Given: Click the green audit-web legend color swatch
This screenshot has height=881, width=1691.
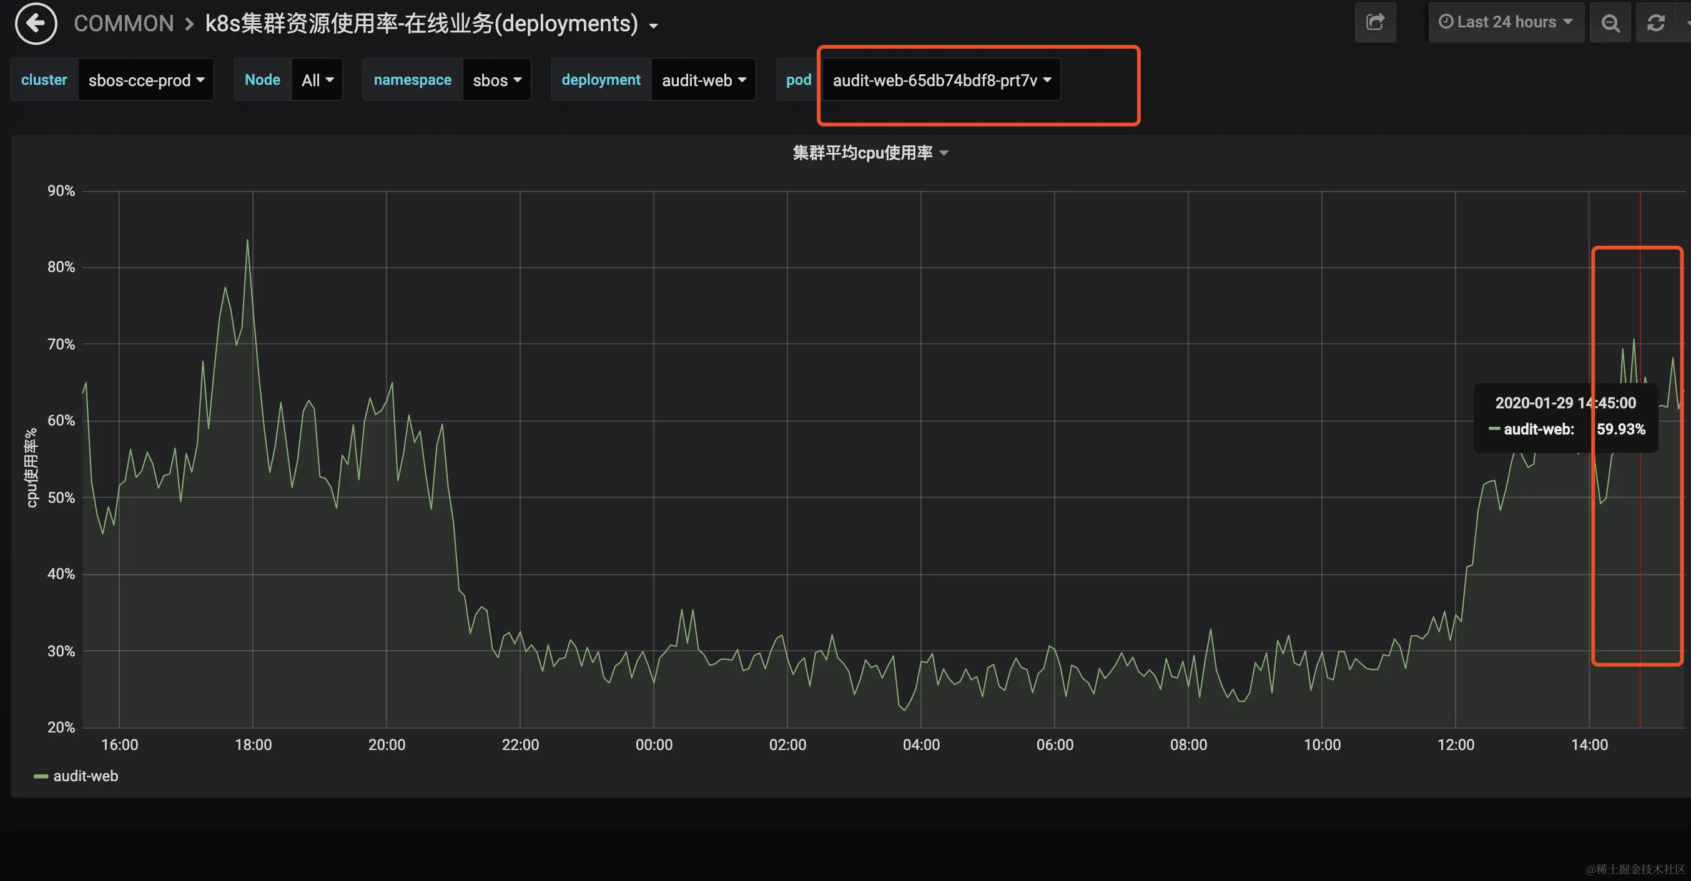Looking at the screenshot, I should [x=41, y=777].
